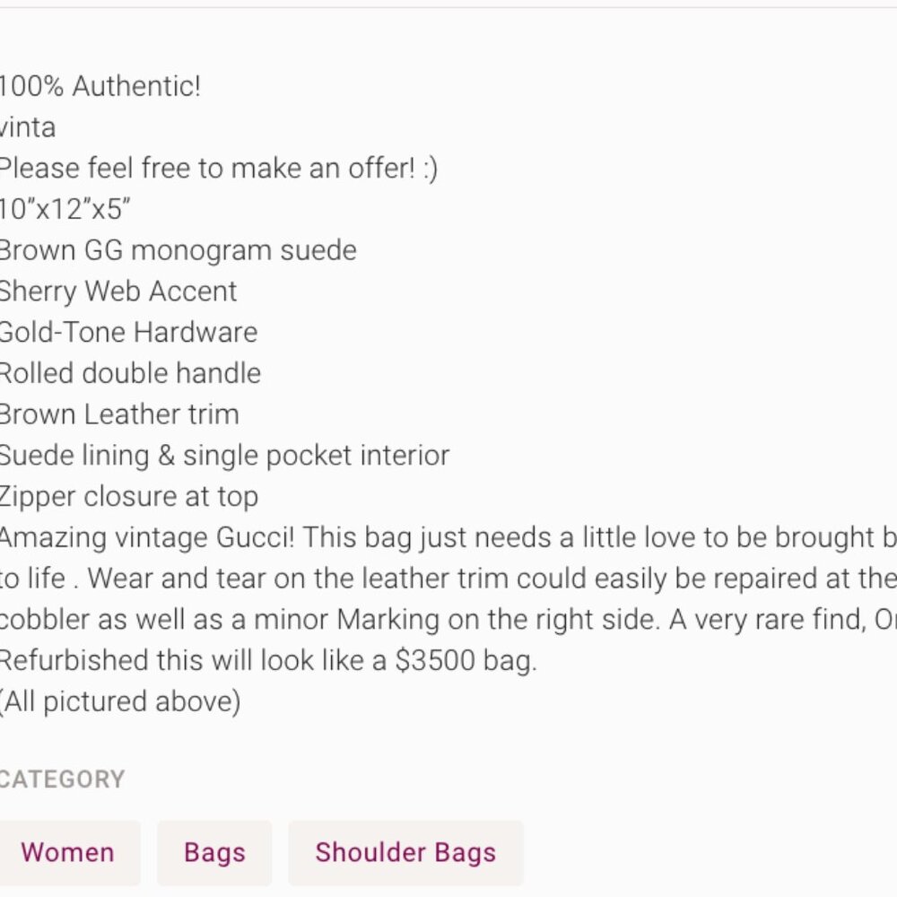Click 'Suede lining & single pocket interior' text
This screenshot has width=897, height=897.
point(224,456)
